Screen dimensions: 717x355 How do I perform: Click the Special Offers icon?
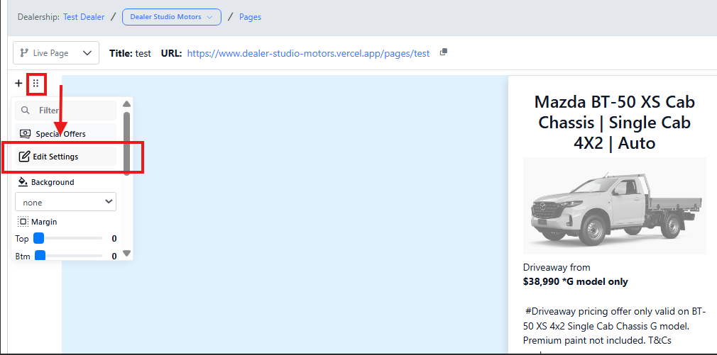click(x=26, y=134)
